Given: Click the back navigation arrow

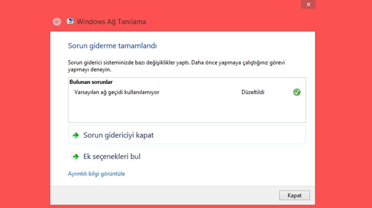Looking at the screenshot, I should 57,22.
